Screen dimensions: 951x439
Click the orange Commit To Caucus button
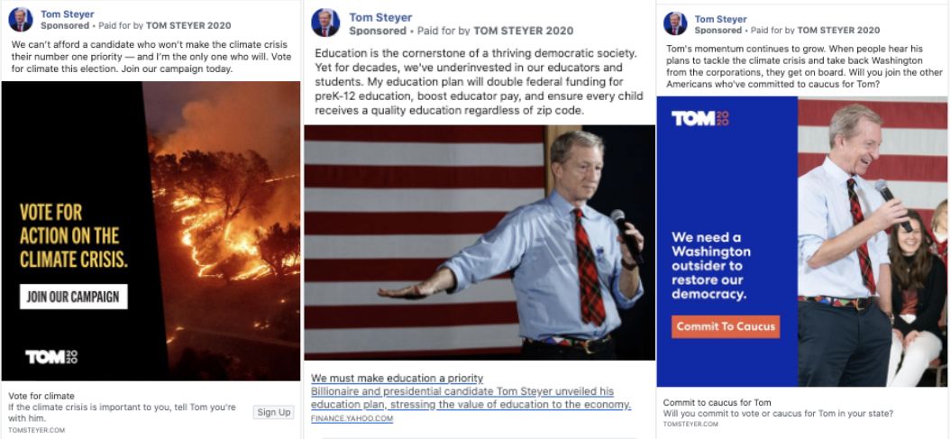(726, 326)
